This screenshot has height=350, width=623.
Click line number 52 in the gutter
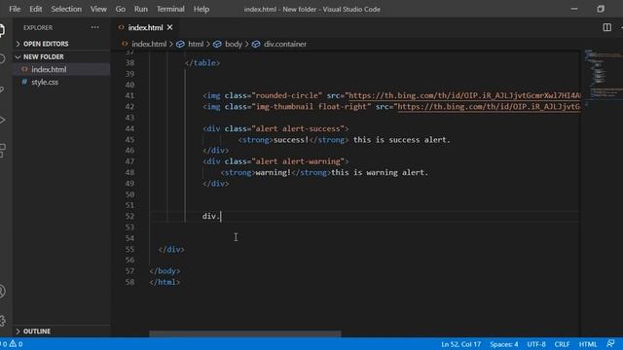(x=129, y=216)
